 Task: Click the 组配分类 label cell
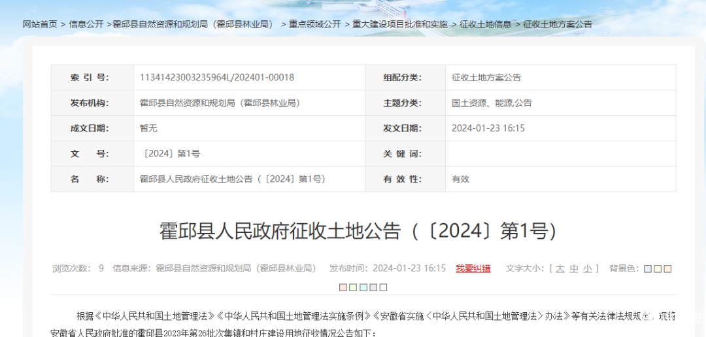tap(405, 77)
